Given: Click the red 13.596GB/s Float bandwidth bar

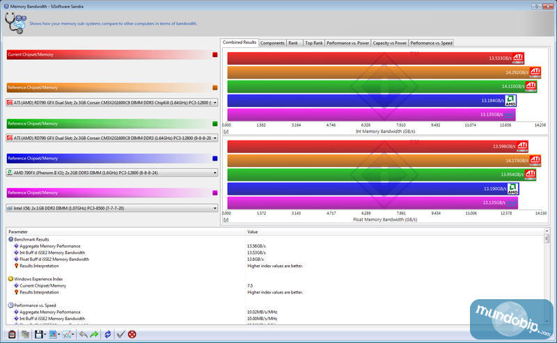Looking at the screenshot, I should [378, 146].
